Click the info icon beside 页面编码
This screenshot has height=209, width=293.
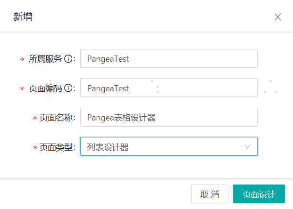coord(68,88)
